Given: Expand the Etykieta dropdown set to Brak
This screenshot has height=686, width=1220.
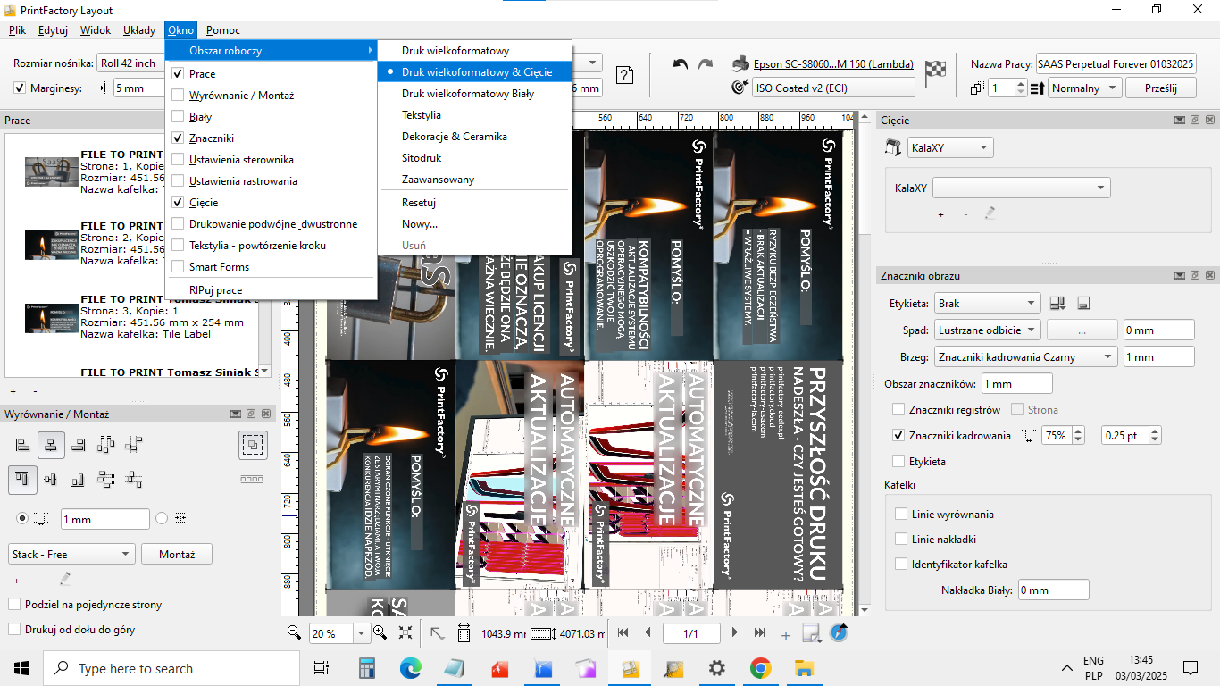Looking at the screenshot, I should pos(987,304).
